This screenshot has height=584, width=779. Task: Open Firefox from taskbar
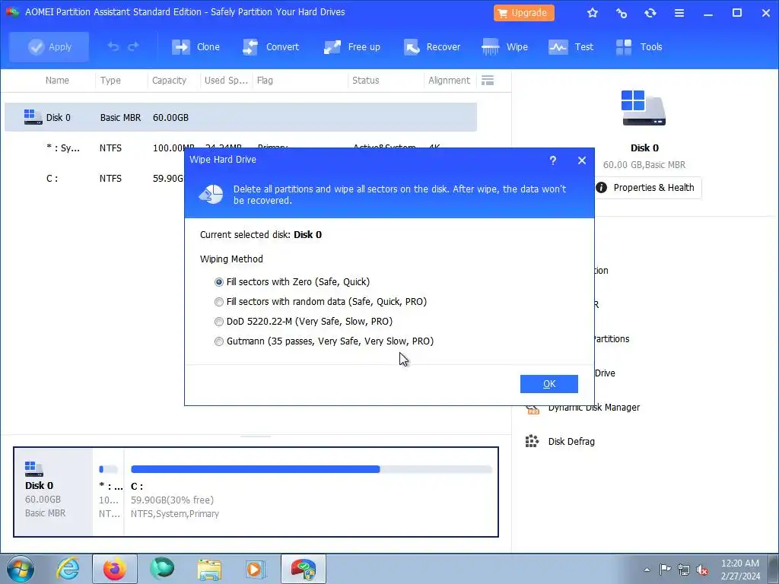(x=115, y=569)
